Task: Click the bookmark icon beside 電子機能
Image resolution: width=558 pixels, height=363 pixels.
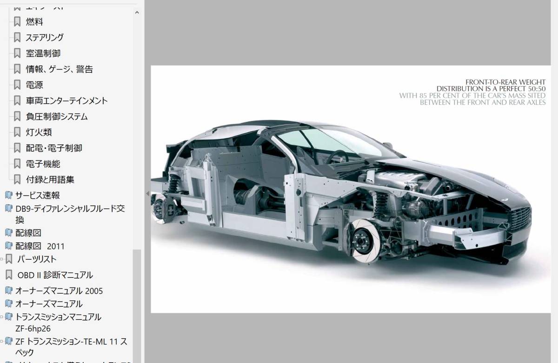Action: (17, 164)
